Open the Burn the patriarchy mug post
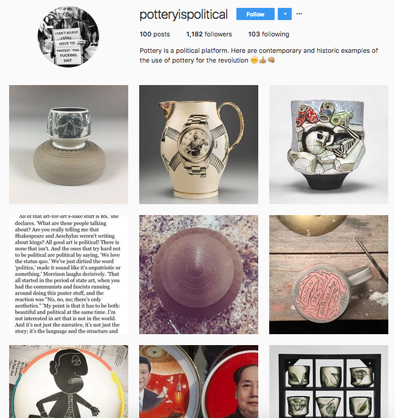This screenshot has width=395, height=418. pyautogui.click(x=329, y=275)
